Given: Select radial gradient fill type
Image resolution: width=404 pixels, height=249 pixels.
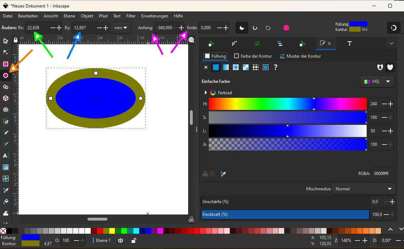Looking at the screenshot, I should pos(236,67).
